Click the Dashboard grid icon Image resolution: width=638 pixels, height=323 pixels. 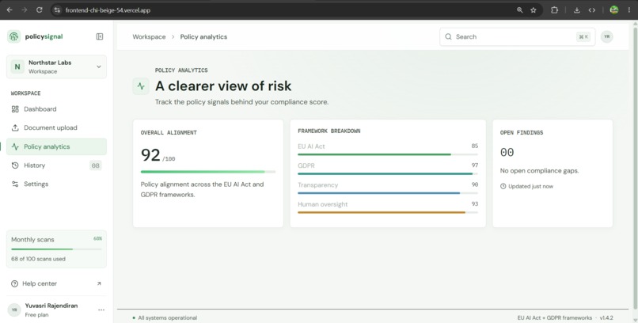(15, 109)
